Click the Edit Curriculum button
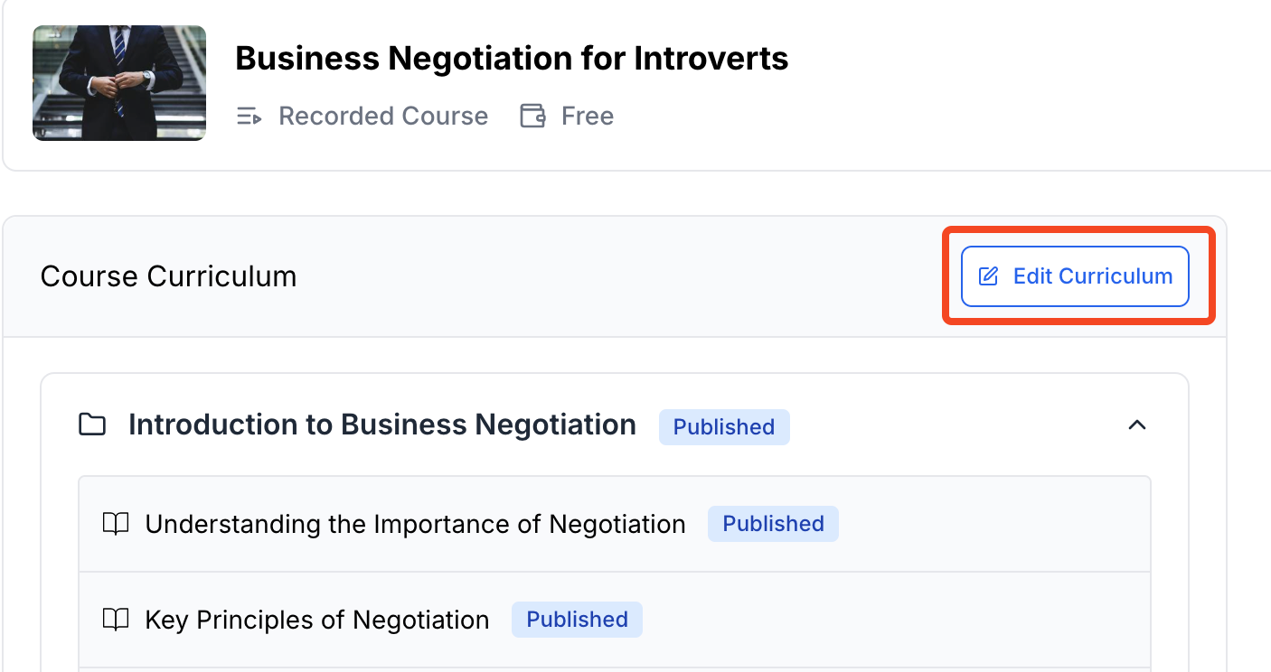 (1074, 276)
